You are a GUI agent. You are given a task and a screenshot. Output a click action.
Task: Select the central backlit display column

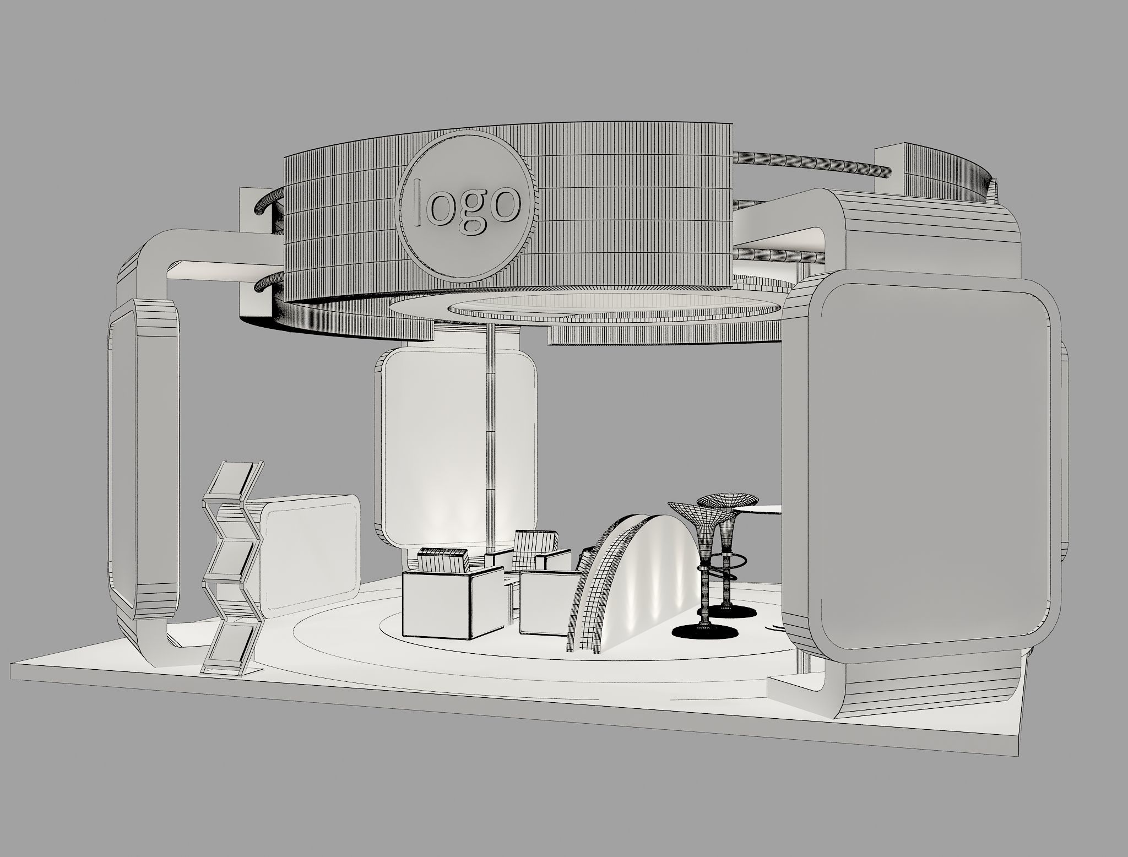click(457, 448)
